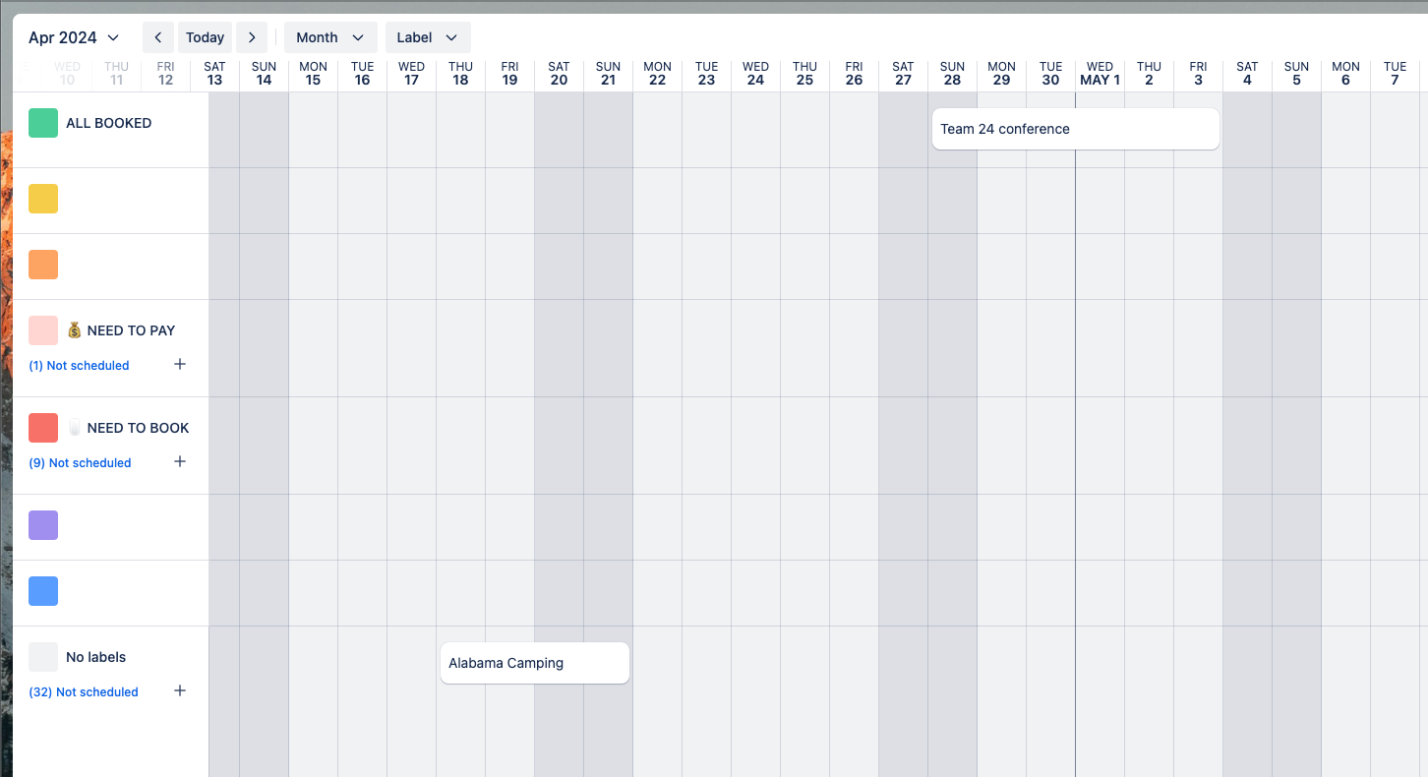The height and width of the screenshot is (777, 1428).
Task: Click the next period arrow
Action: pyautogui.click(x=252, y=36)
